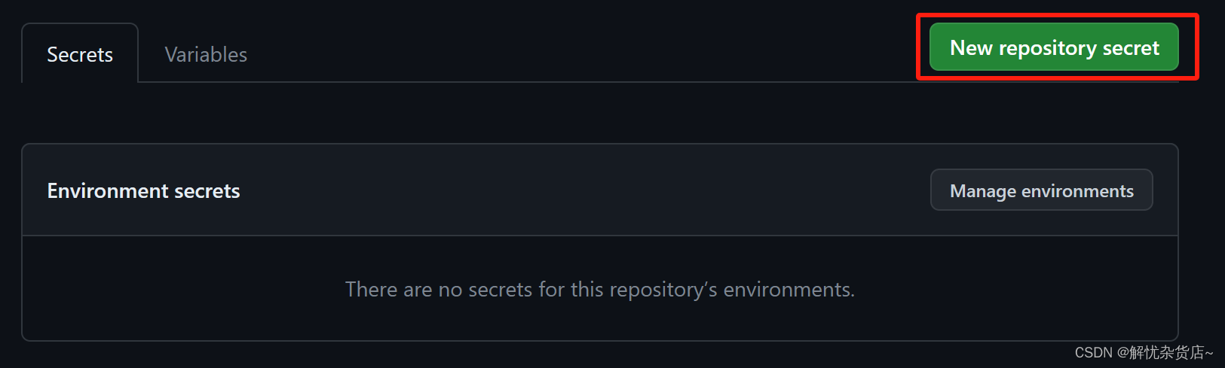Image resolution: width=1225 pixels, height=368 pixels.
Task: Switch to the Variables tab
Action: coord(206,54)
